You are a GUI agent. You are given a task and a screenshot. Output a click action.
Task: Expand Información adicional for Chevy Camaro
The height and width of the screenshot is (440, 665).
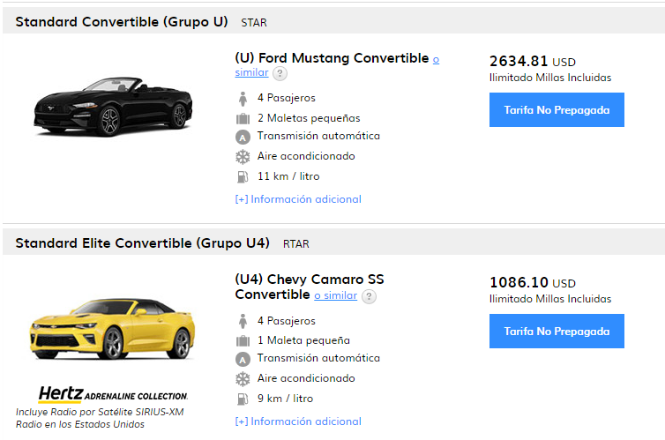click(x=298, y=421)
